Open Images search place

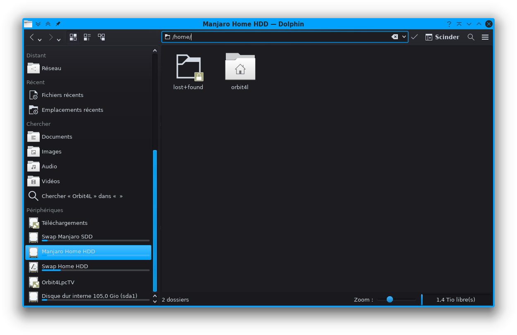[88, 151]
